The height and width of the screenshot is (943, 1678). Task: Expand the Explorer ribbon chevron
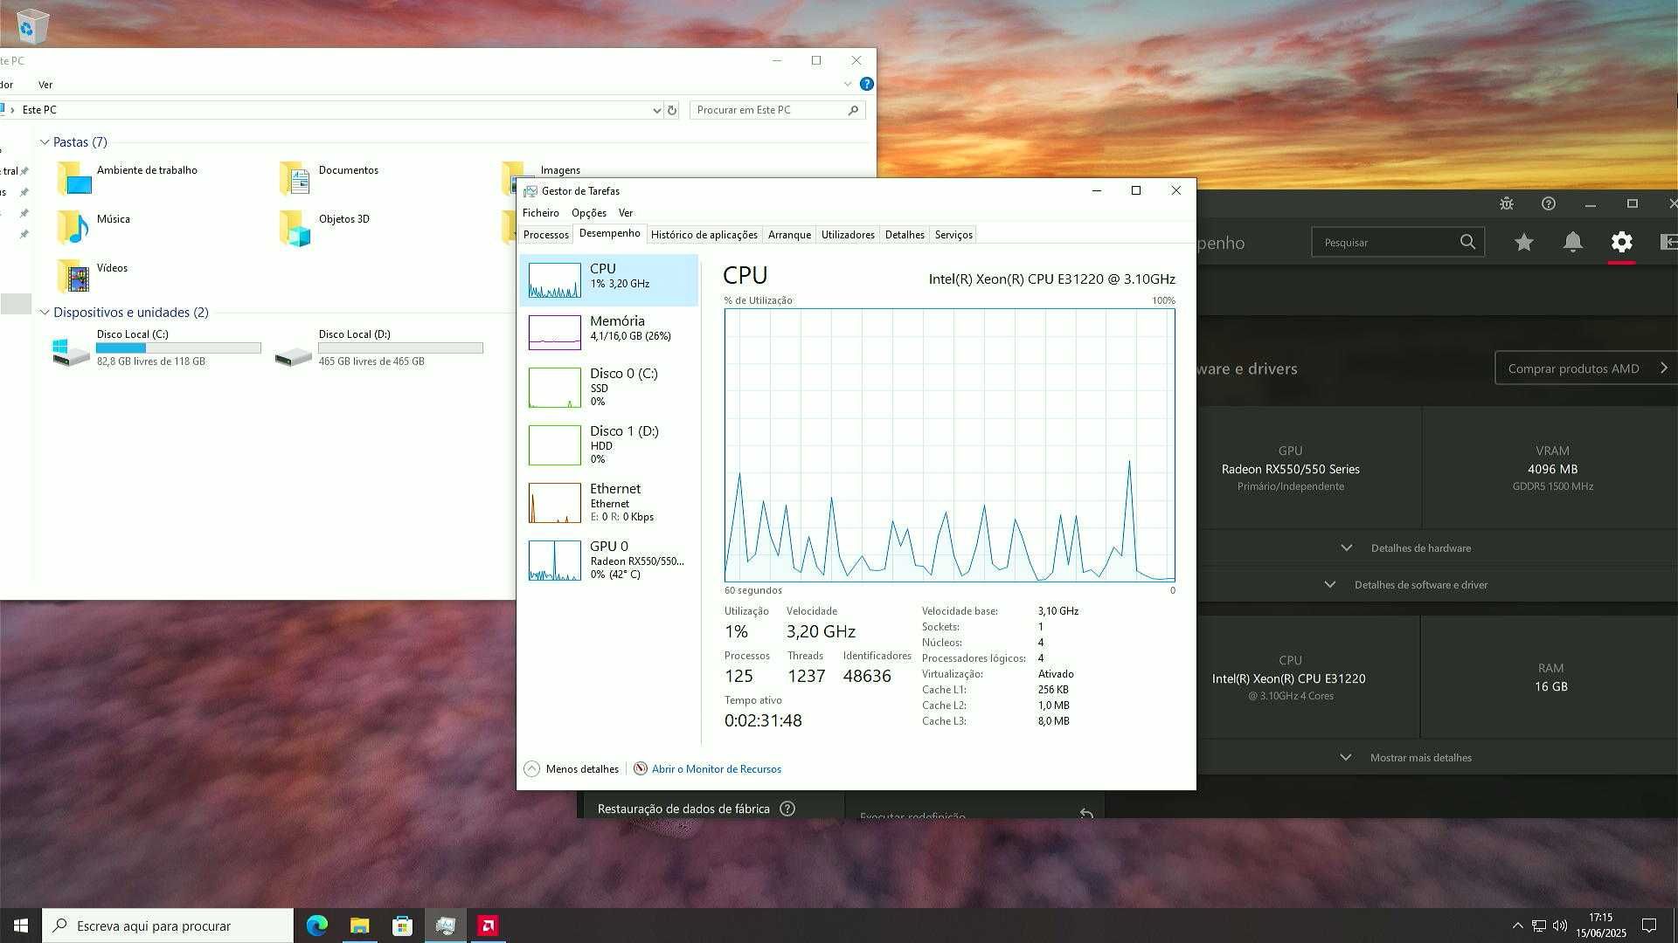pyautogui.click(x=848, y=84)
